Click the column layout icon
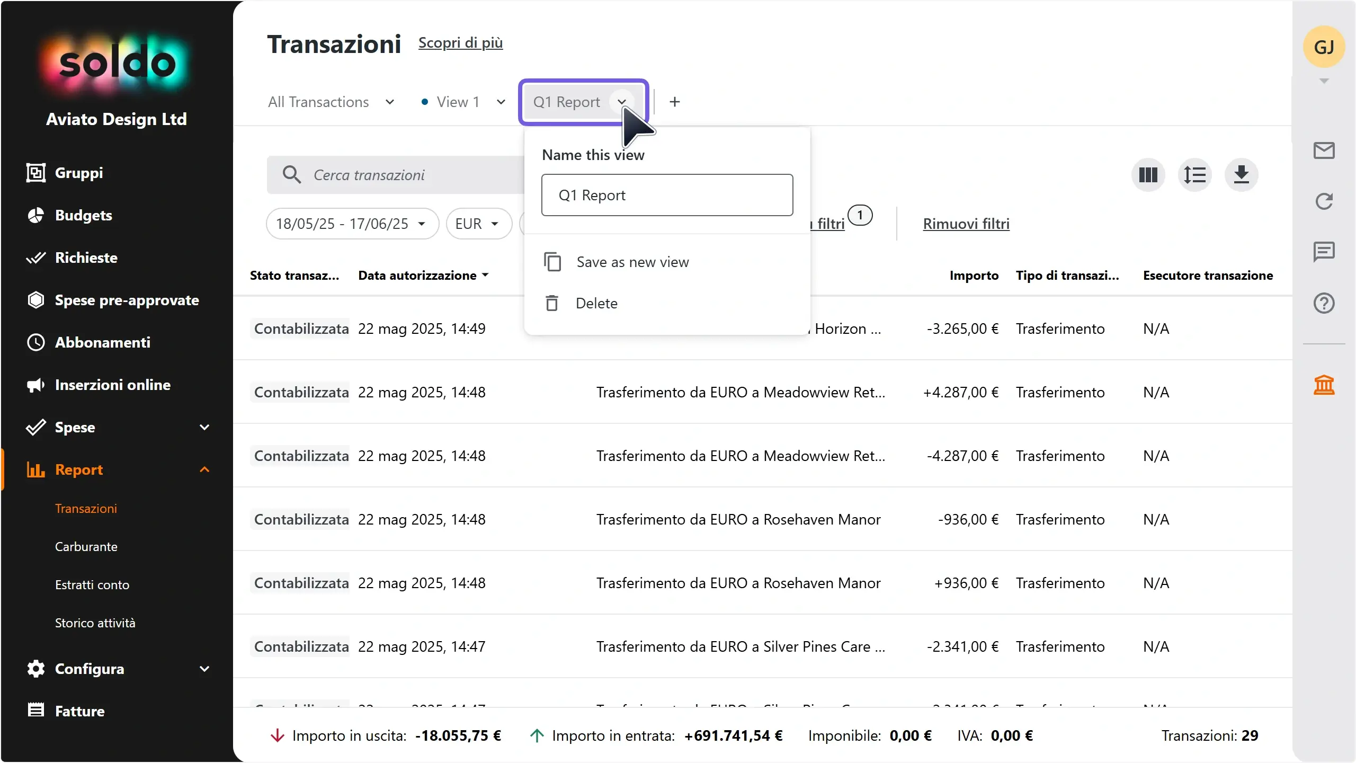1356x763 pixels. (x=1148, y=175)
